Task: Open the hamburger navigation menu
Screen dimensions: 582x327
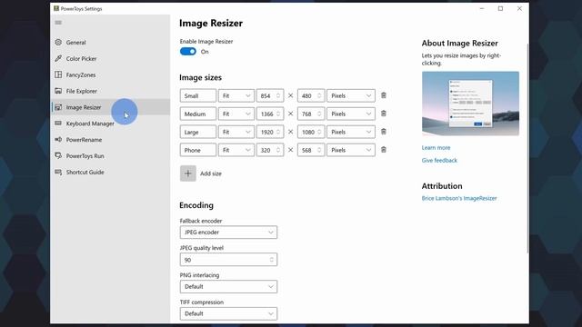Action: pyautogui.click(x=58, y=23)
